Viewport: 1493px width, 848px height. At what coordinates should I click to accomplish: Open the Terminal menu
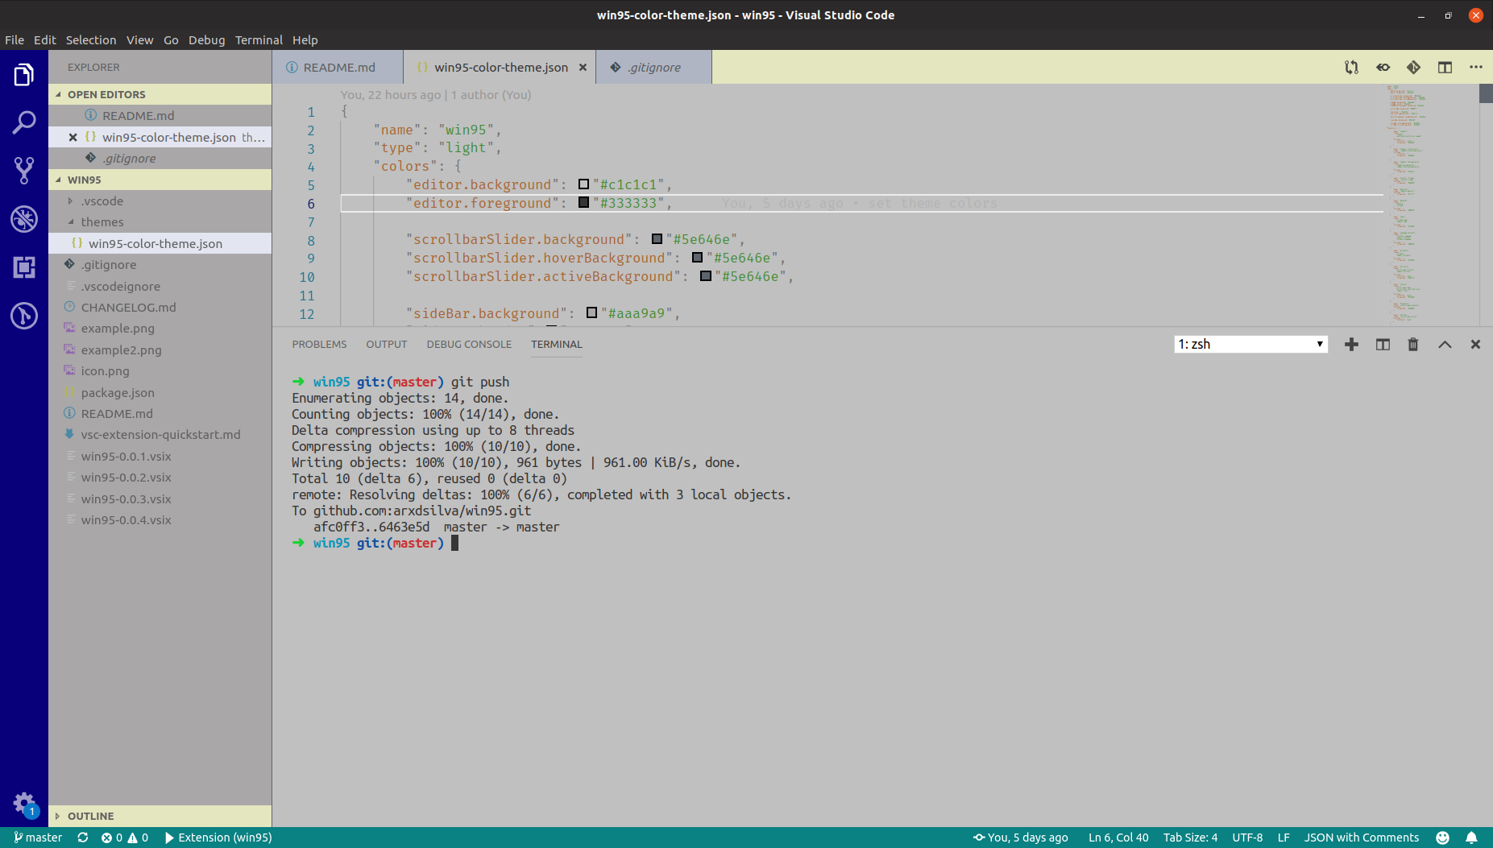[259, 40]
